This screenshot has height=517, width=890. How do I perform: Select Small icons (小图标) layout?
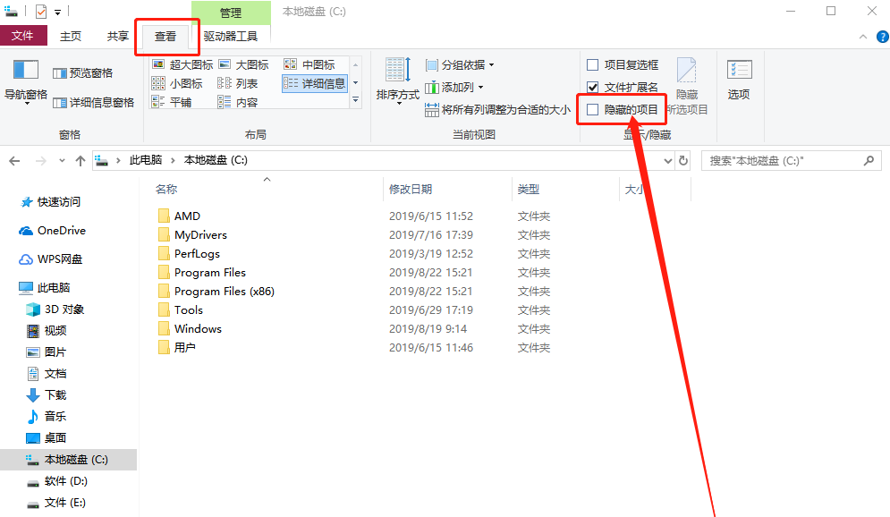pos(177,83)
